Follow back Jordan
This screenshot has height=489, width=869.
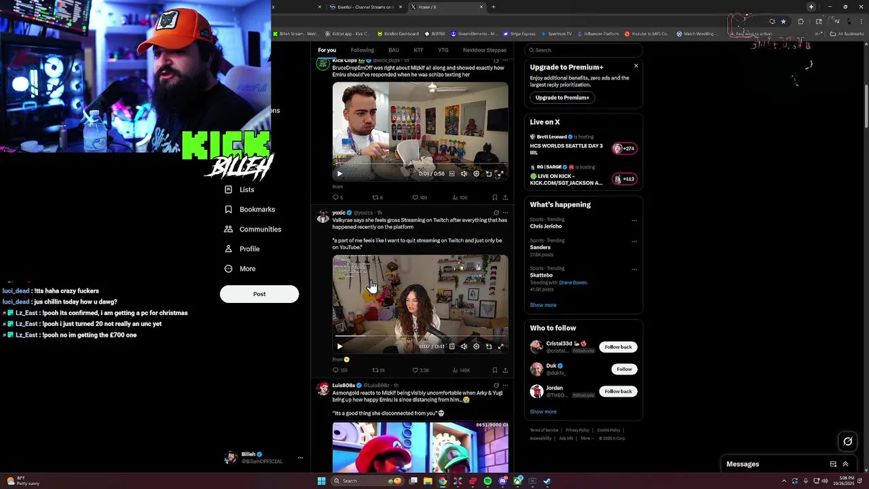[x=618, y=391]
